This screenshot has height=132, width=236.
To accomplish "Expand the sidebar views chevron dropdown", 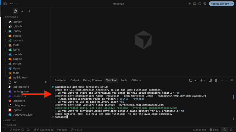I will click(36, 11).
